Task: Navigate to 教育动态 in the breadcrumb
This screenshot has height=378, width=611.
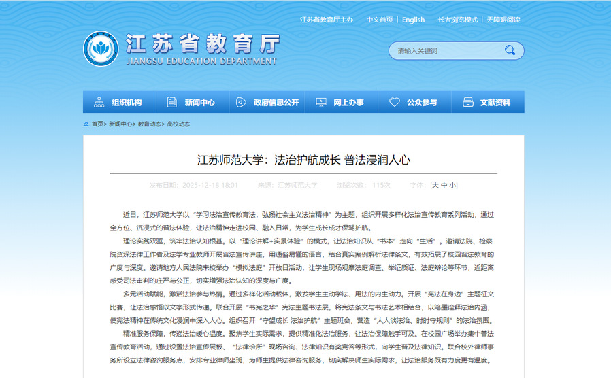Action: pos(149,124)
